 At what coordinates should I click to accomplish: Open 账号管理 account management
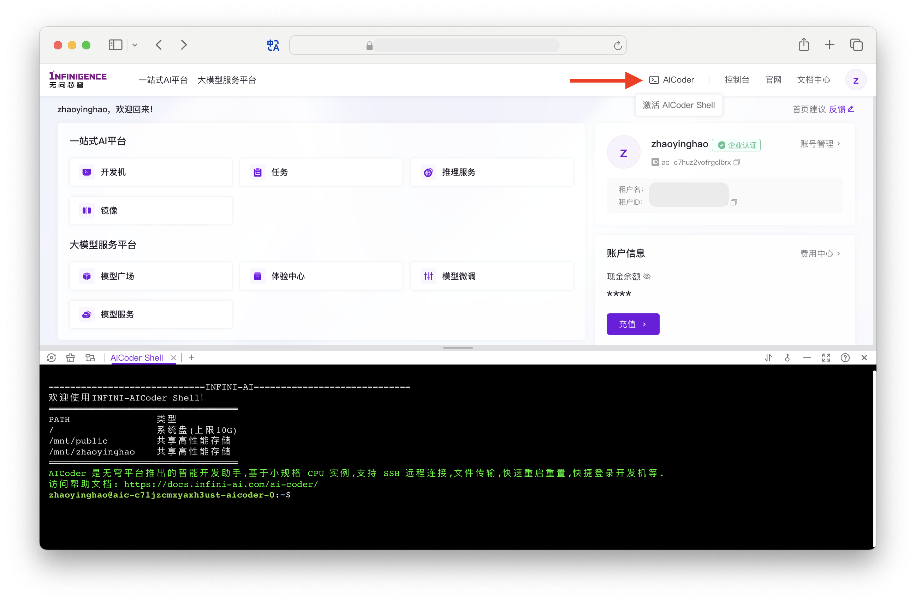[x=820, y=144]
